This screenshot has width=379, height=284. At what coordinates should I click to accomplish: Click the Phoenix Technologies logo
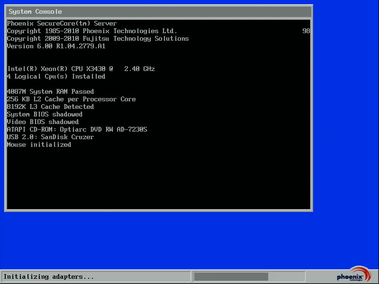354,274
